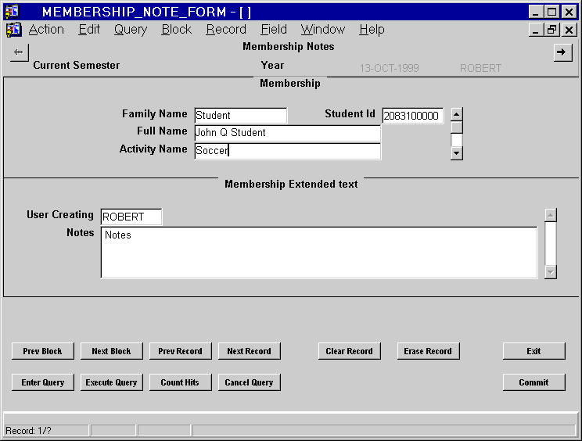Open the Action menu
The image size is (582, 441).
coord(46,29)
